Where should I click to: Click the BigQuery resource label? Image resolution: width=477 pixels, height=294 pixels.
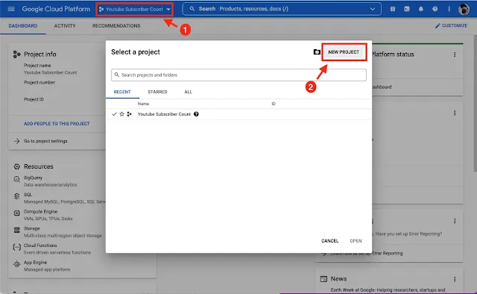coord(33,178)
